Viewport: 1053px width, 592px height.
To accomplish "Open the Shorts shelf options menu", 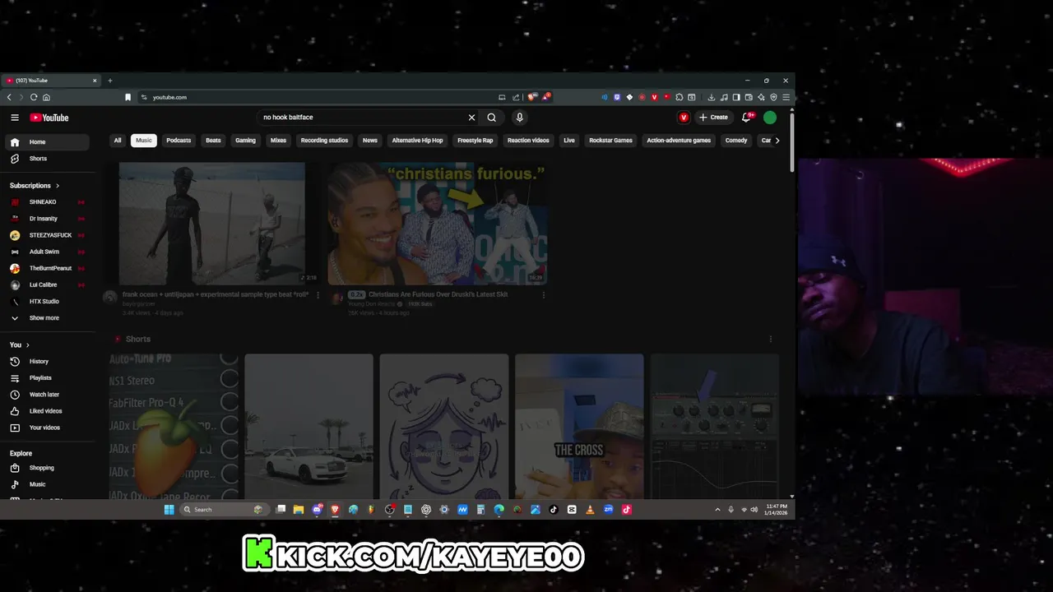I will click(x=771, y=339).
